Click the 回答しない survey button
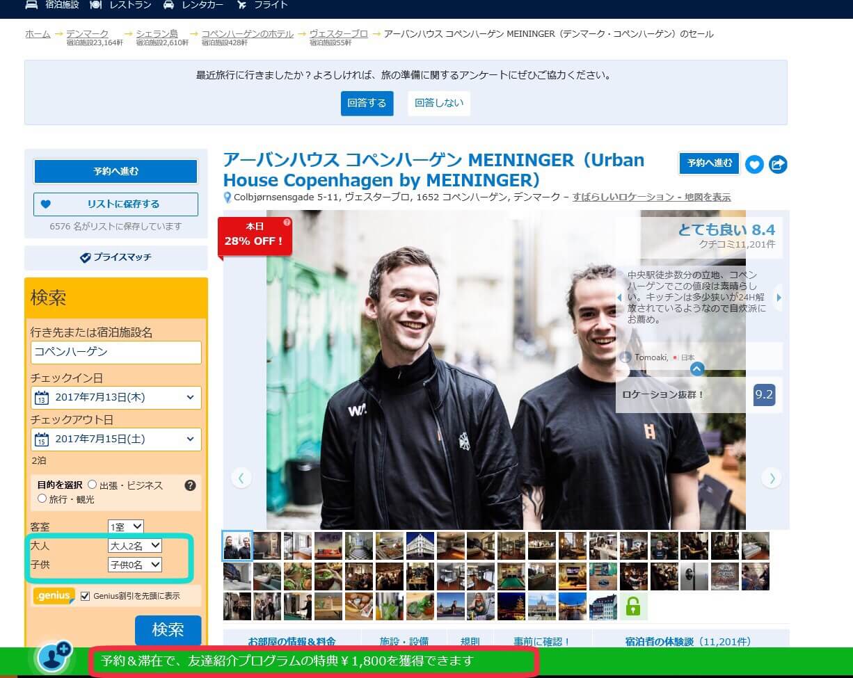The width and height of the screenshot is (853, 678). pos(438,103)
